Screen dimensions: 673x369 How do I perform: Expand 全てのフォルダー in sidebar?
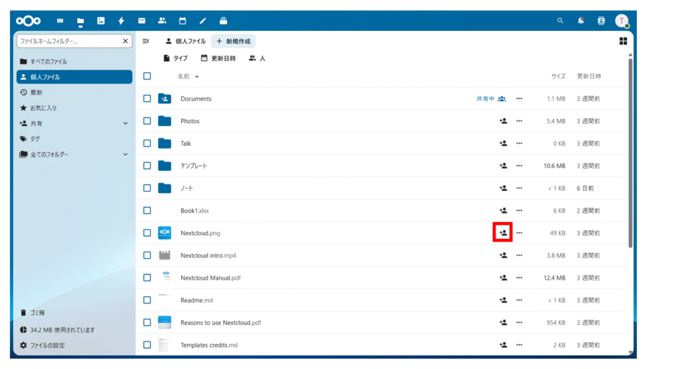[x=126, y=154]
